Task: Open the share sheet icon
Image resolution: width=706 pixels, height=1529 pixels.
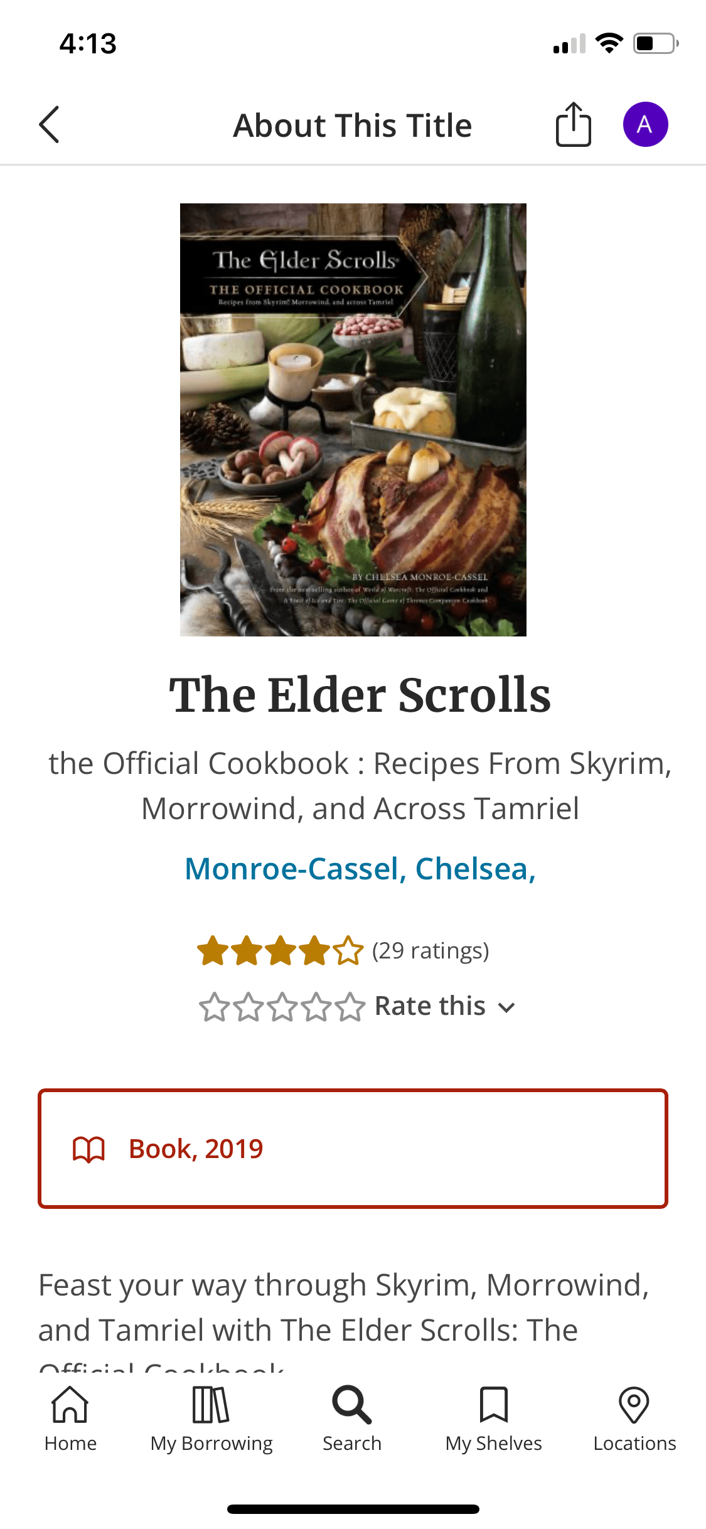Action: tap(573, 124)
